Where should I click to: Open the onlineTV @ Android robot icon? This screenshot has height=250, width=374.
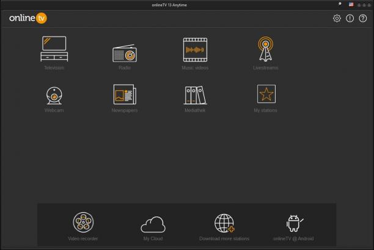click(295, 223)
